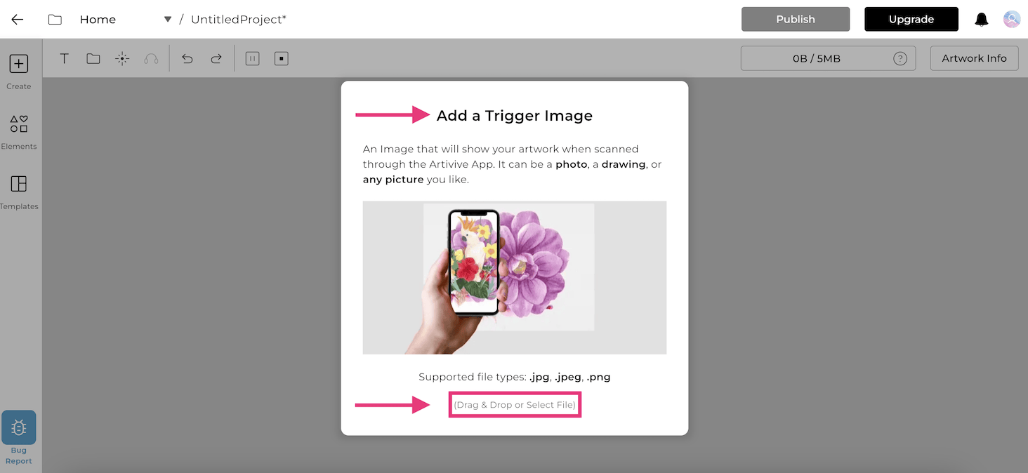The height and width of the screenshot is (473, 1028).
Task: Undo the last action
Action: click(x=187, y=58)
